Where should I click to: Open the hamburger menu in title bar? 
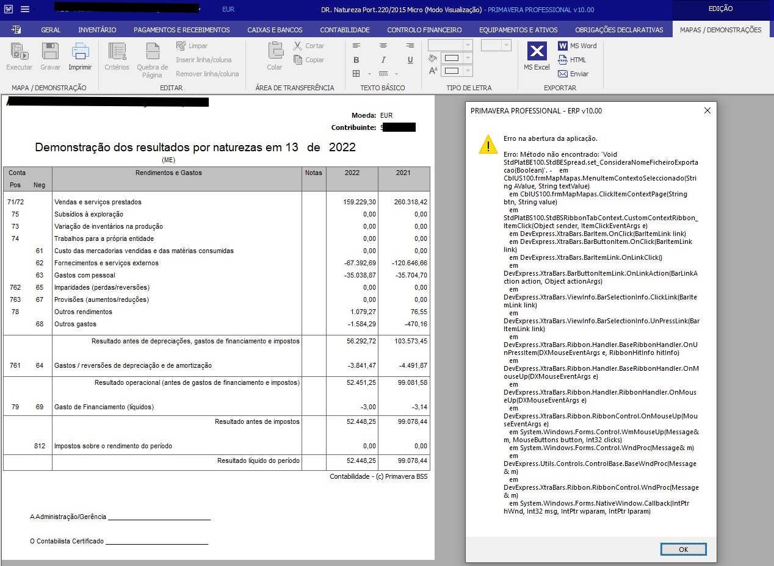coord(25,9)
